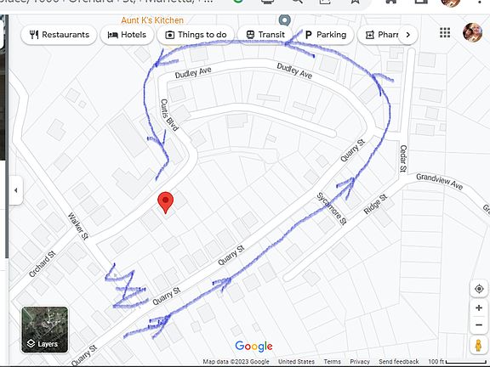
Task: Open the Terms link in the footer
Action: [x=332, y=361]
